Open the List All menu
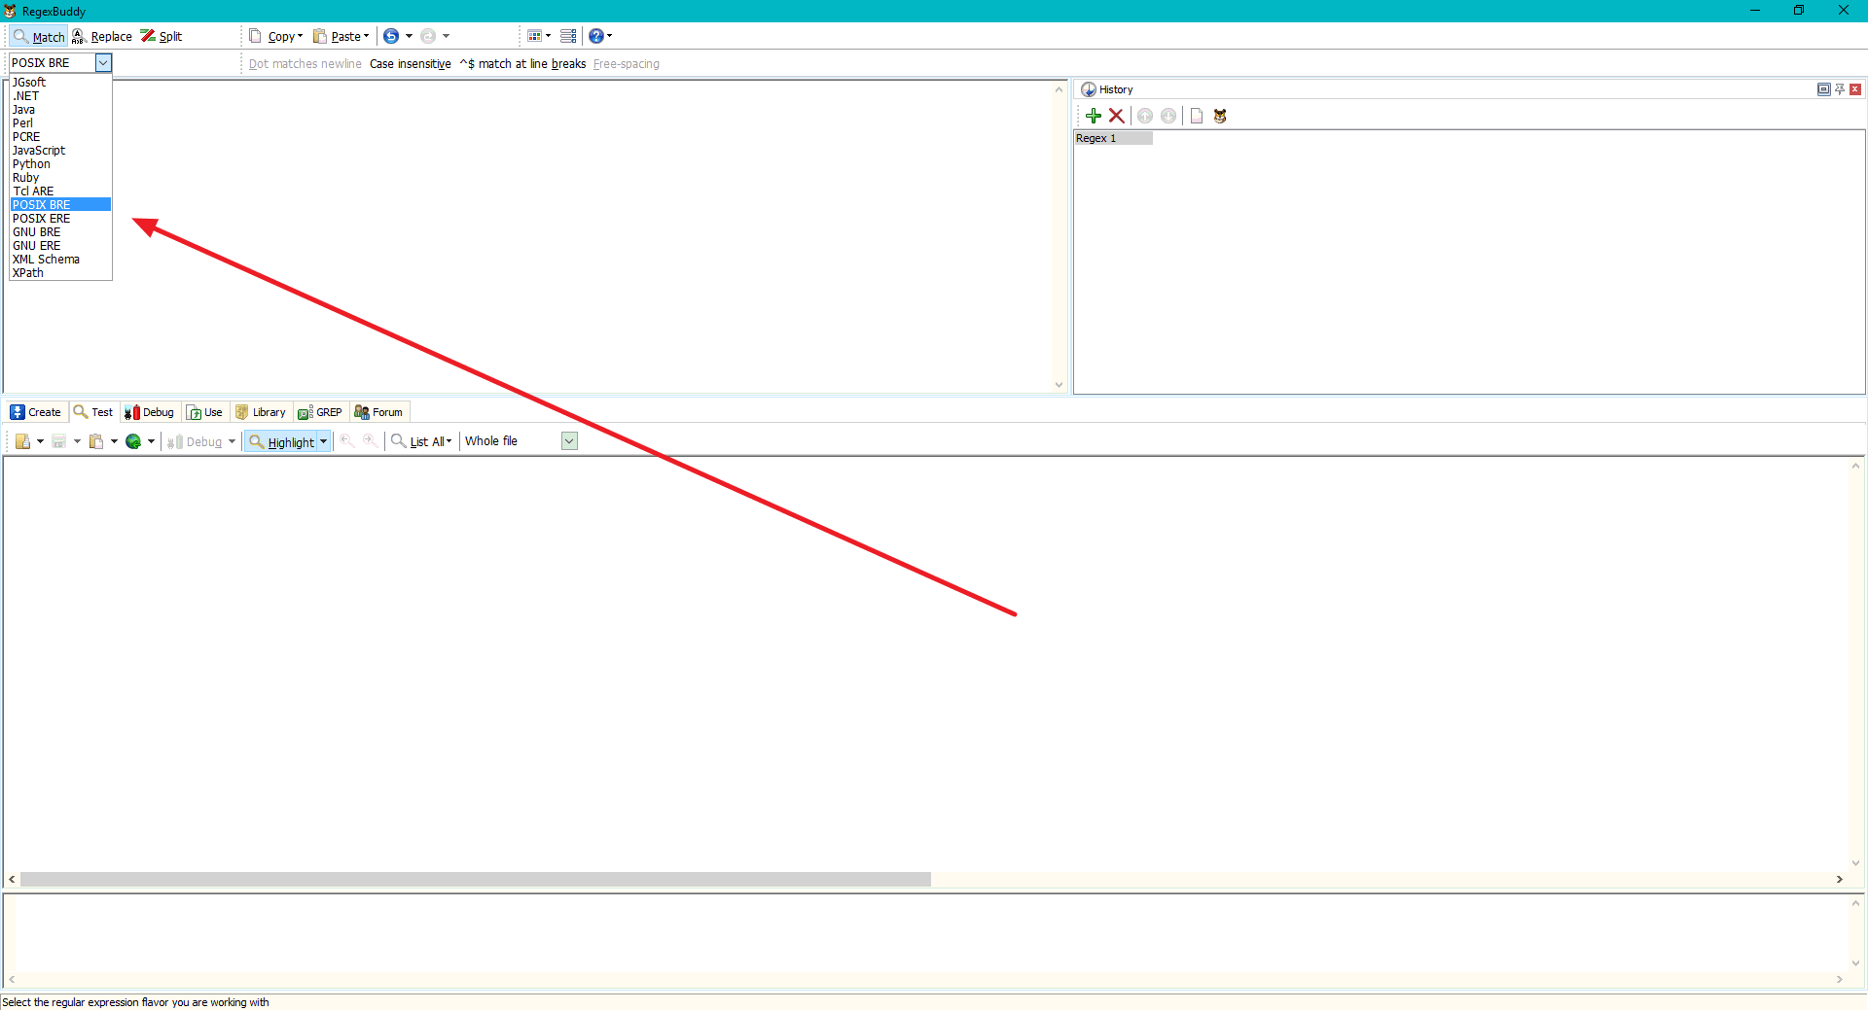The image size is (1868, 1011). 421,441
